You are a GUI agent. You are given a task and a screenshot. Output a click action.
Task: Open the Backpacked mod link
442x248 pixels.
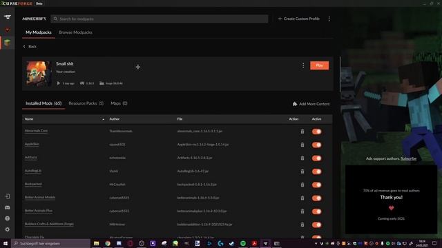(x=33, y=184)
